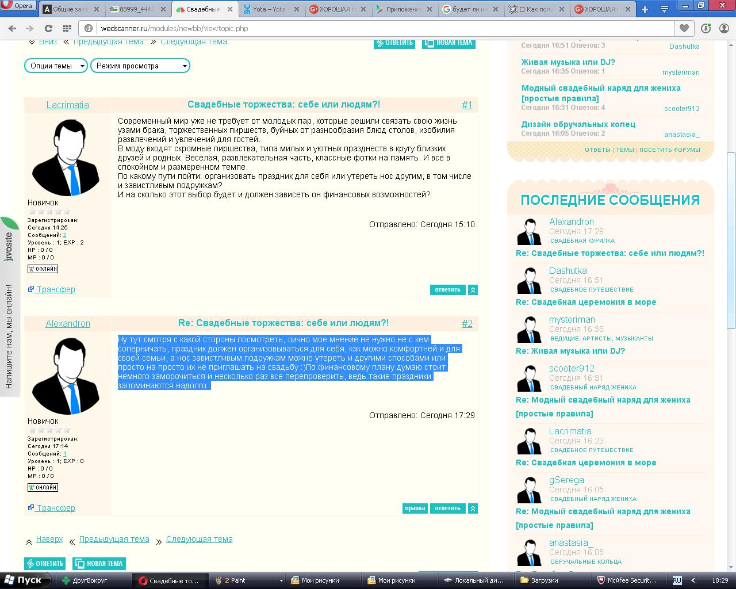Click the up-arrow icon under post #1
This screenshot has width=736, height=589.
473,290
